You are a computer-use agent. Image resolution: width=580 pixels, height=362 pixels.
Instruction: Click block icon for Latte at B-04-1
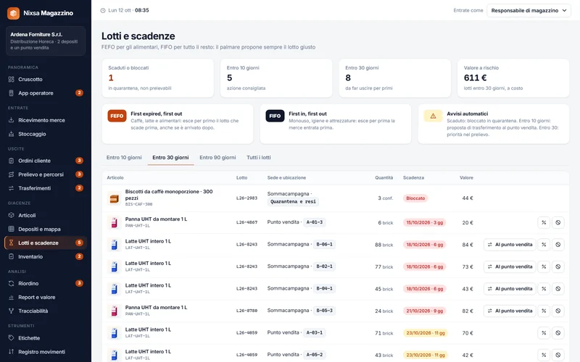point(558,289)
